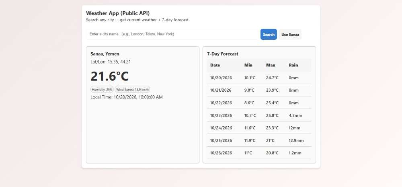Click the 0mm rain value for 10/20/2026

click(x=293, y=78)
